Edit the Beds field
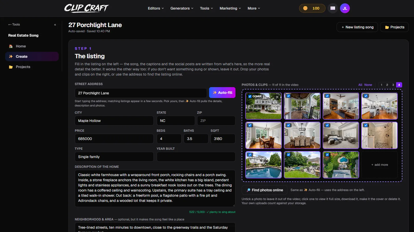This screenshot has width=414, height=232. (169, 139)
